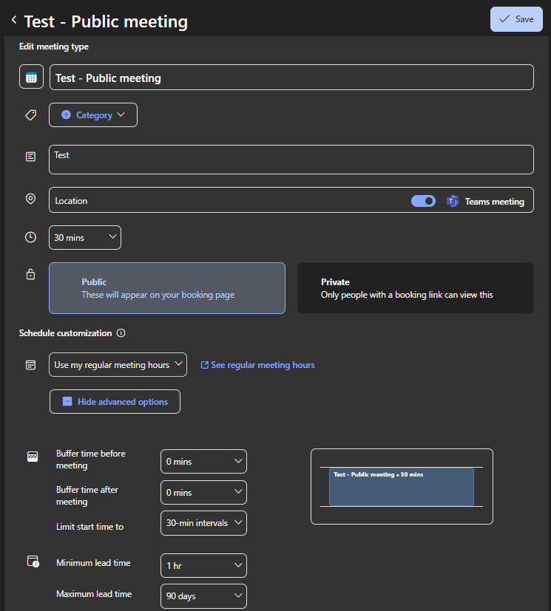551x611 pixels.
Task: Click the location pin icon
Action: (30, 199)
